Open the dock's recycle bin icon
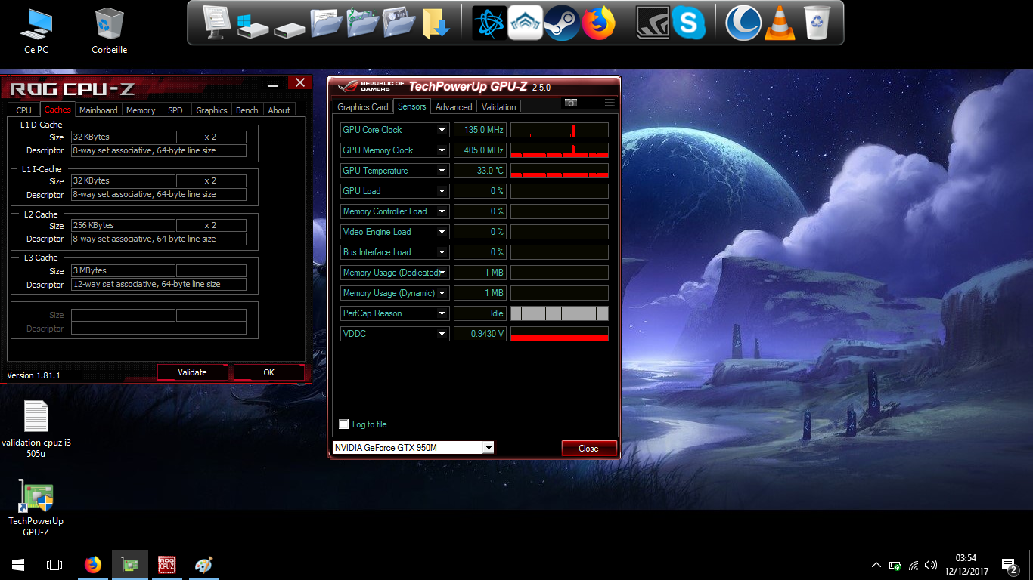The image size is (1033, 580). pos(817,23)
